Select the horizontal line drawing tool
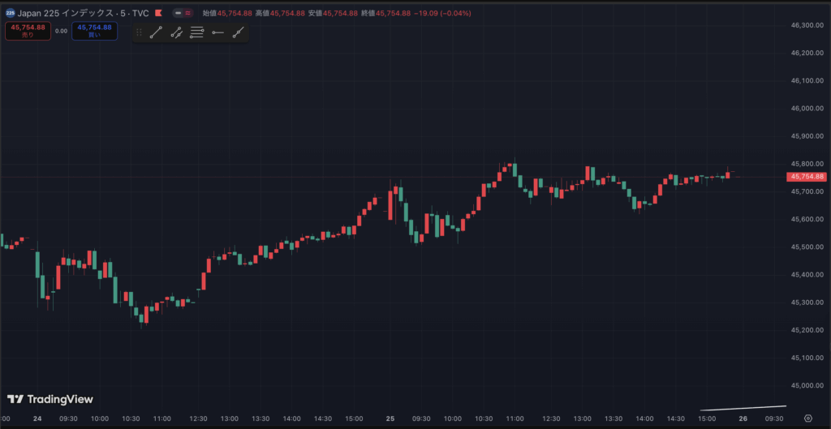This screenshot has width=831, height=429. point(217,32)
